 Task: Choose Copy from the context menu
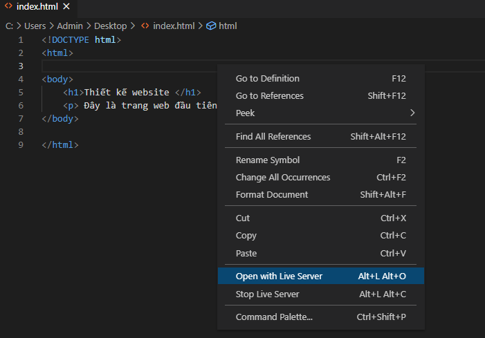(321, 236)
